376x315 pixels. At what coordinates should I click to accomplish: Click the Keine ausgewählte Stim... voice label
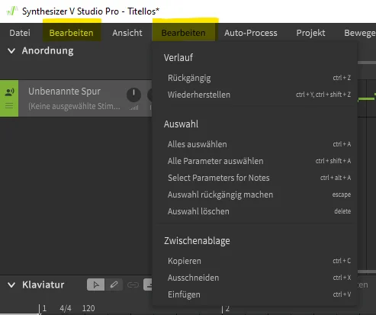pos(74,106)
